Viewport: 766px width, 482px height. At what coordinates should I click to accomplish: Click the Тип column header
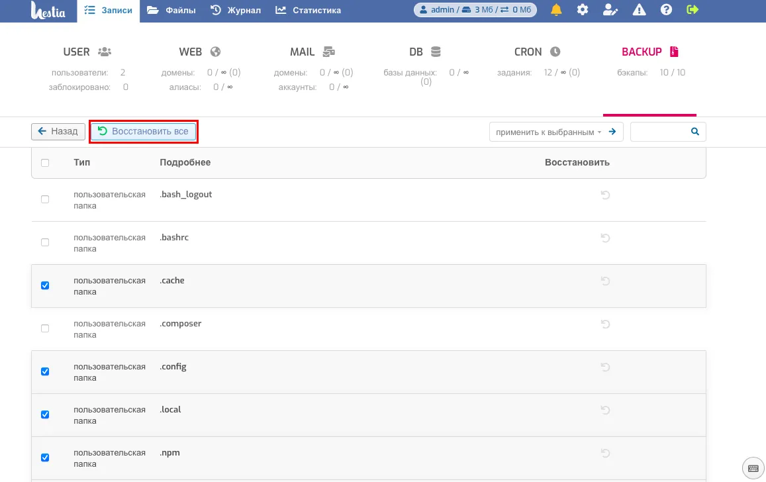81,163
